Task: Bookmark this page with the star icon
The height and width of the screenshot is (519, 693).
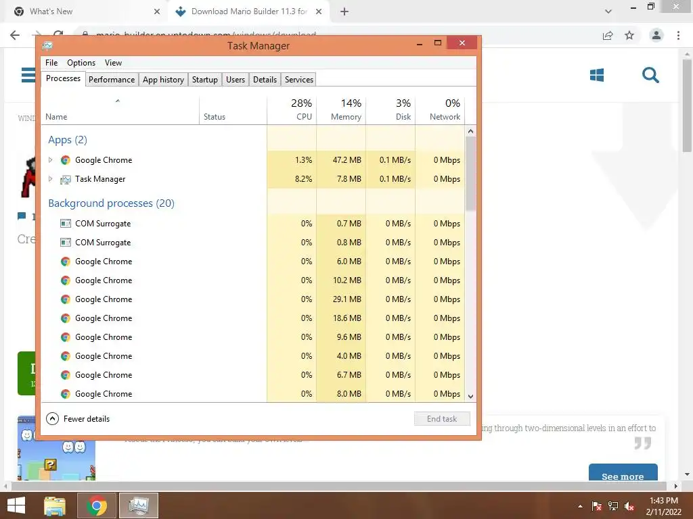Action: (x=629, y=35)
